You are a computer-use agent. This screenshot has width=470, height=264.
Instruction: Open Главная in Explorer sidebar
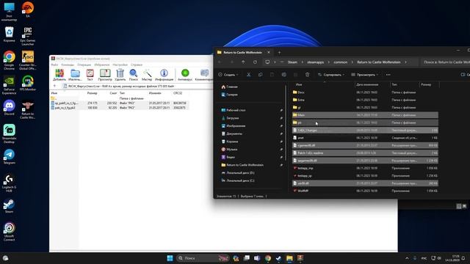(x=232, y=87)
